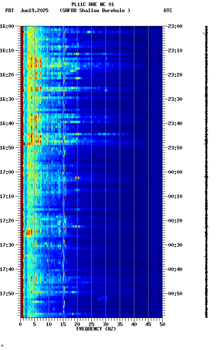Click the 0 Hz frequency tick label

tap(21, 324)
